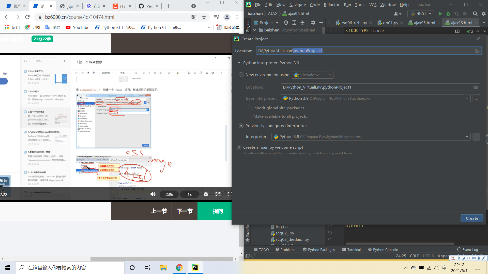This screenshot has height=274, width=488.
Task: Click the Run button in PyCharm toolbar
Action: click(x=440, y=14)
